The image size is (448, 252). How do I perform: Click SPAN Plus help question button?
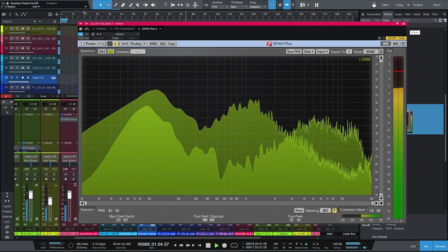[x=82, y=44]
